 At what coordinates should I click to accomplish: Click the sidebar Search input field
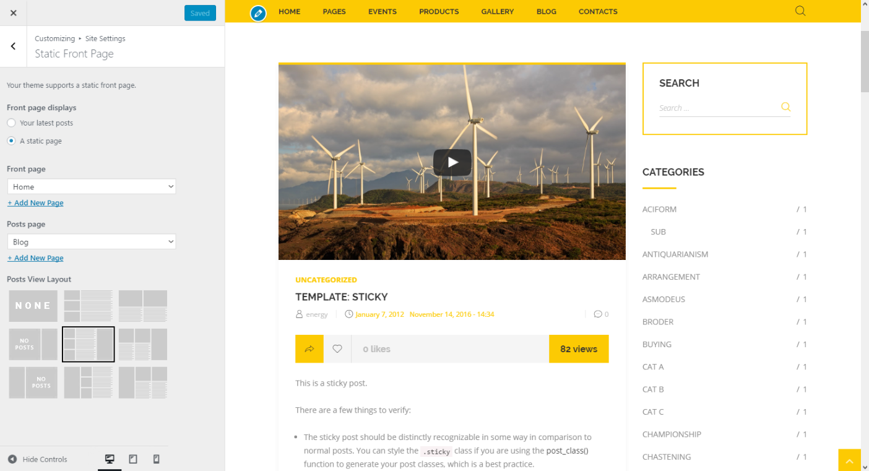pos(717,108)
